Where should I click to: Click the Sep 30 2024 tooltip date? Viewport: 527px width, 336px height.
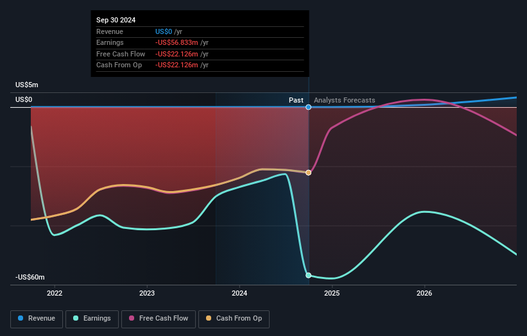[x=116, y=20]
